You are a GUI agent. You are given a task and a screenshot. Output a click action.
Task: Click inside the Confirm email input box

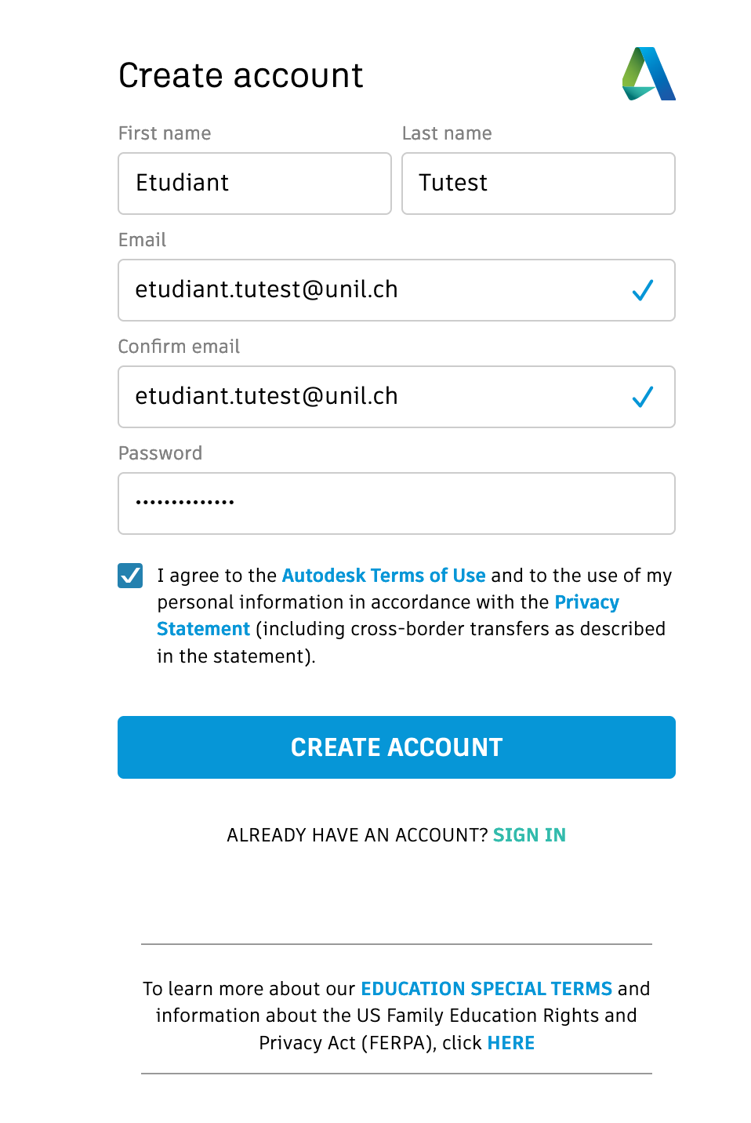click(376, 397)
